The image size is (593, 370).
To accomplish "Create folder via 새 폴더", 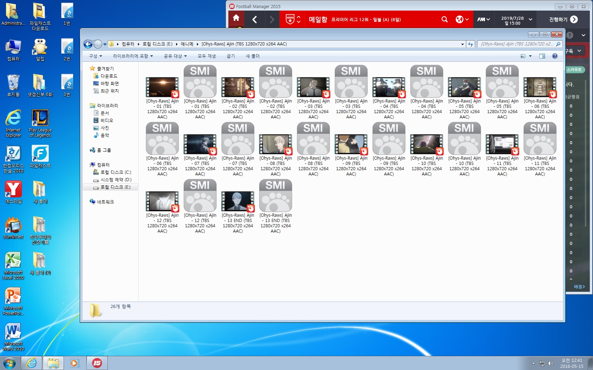I will pyautogui.click(x=252, y=56).
